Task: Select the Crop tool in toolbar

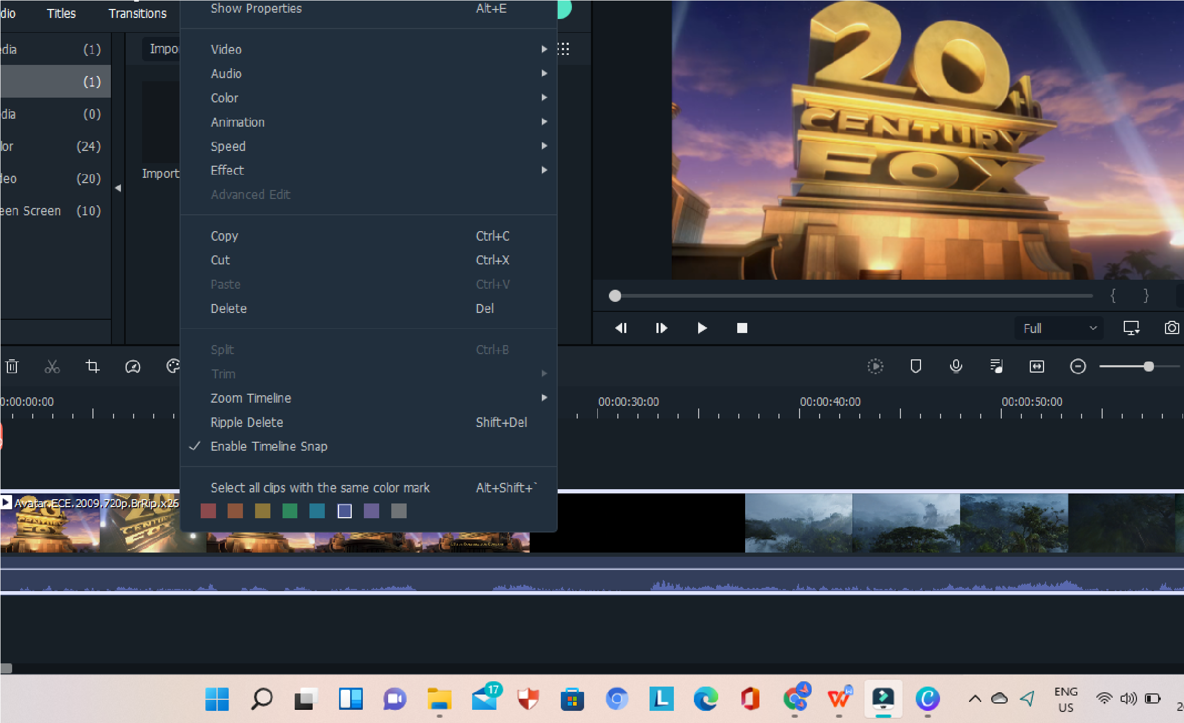Action: point(91,366)
